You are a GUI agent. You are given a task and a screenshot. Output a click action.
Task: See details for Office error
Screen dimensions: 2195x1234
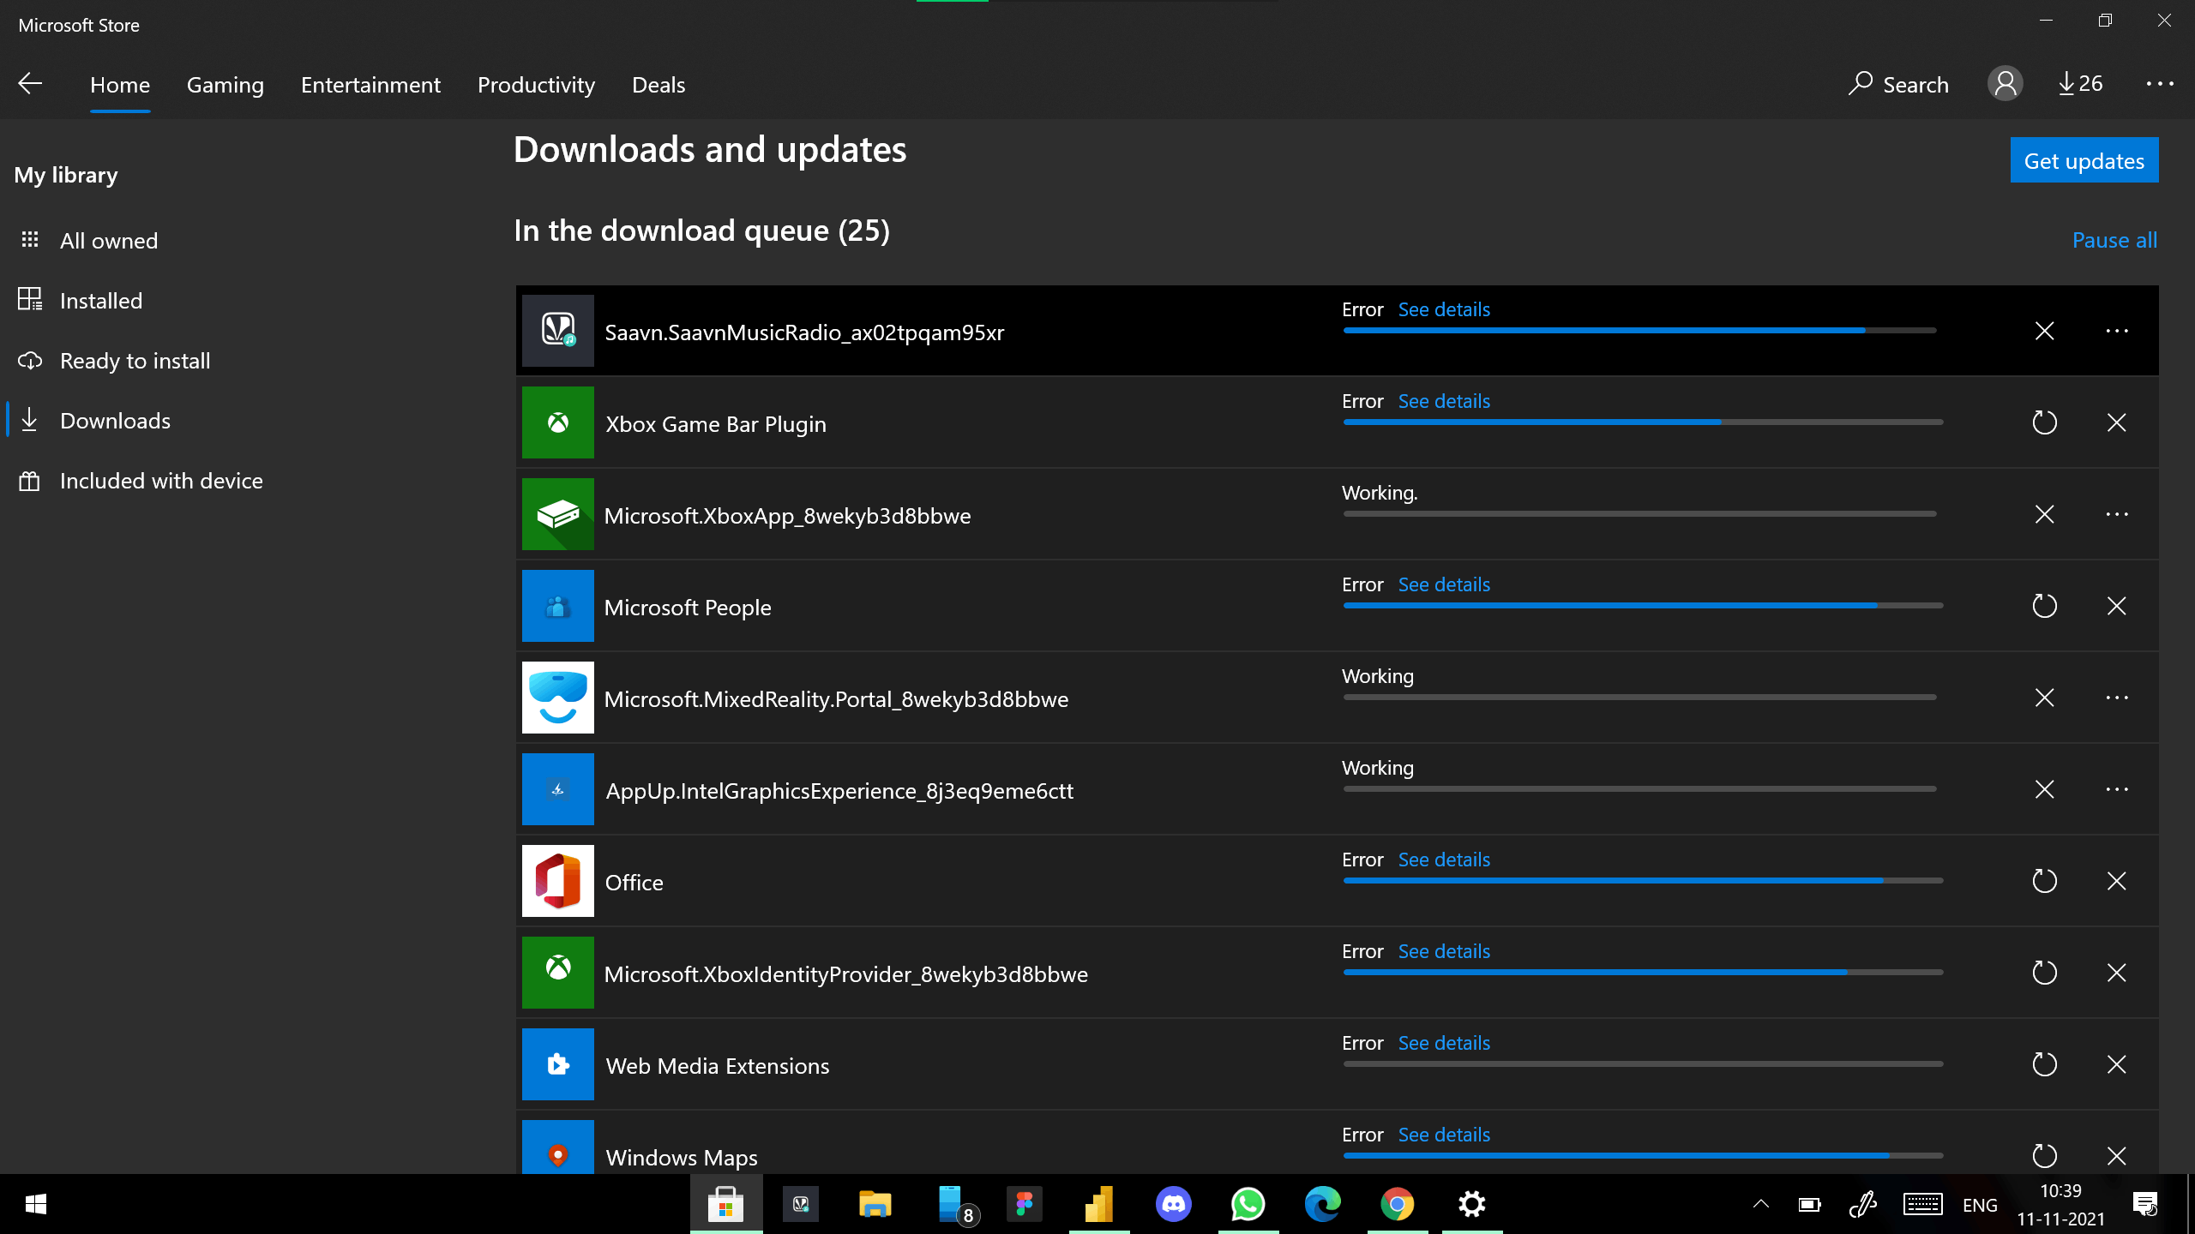[x=1444, y=860]
